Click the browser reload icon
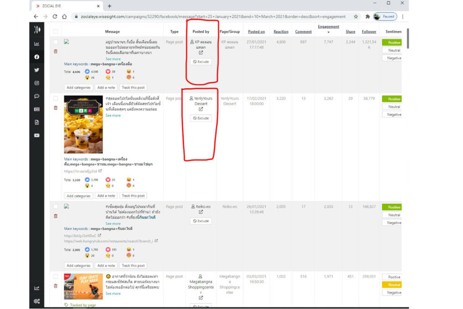Image resolution: width=463 pixels, height=309 pixels. tap(55, 17)
